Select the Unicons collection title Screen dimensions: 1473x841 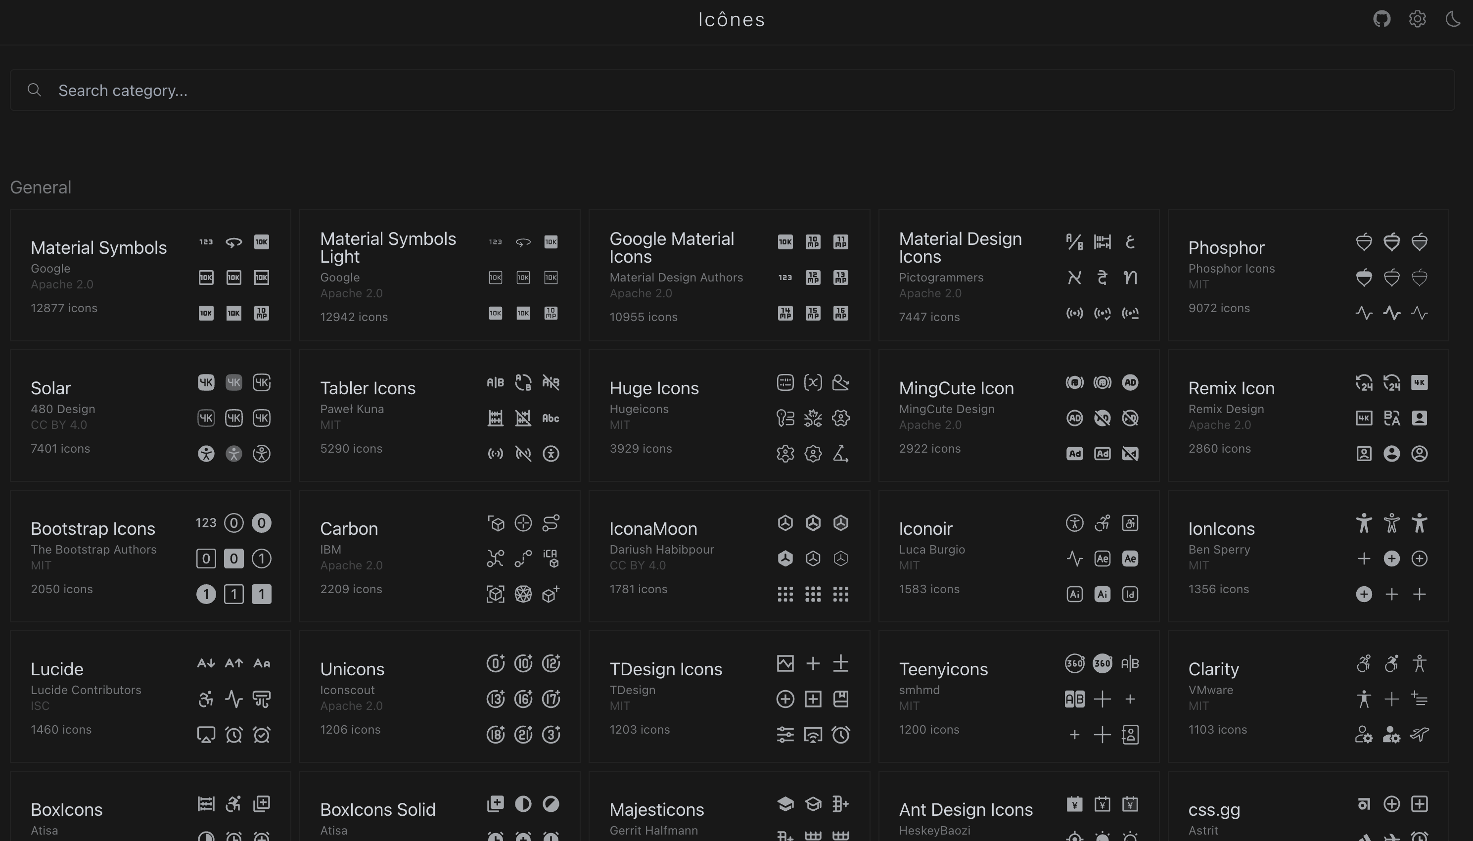point(352,669)
